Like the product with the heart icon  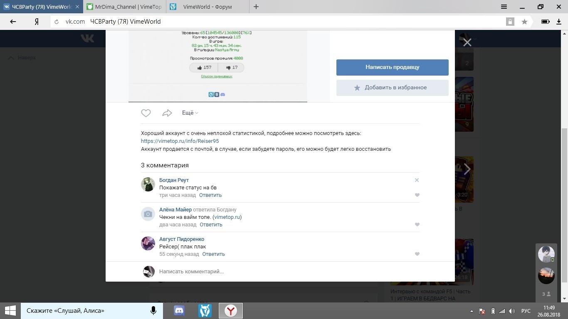click(146, 113)
